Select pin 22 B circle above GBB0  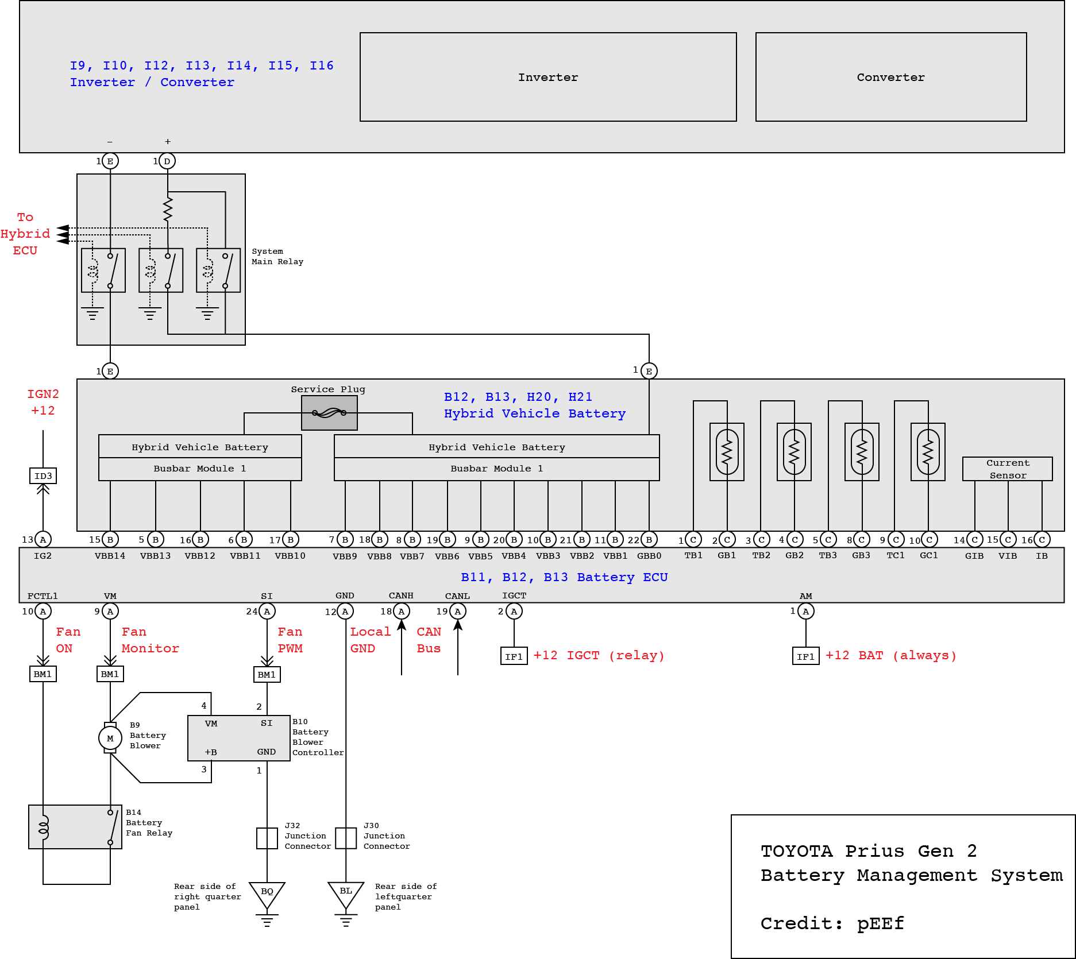[649, 540]
